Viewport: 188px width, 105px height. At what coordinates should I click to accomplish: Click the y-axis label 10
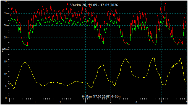[5, 74]
